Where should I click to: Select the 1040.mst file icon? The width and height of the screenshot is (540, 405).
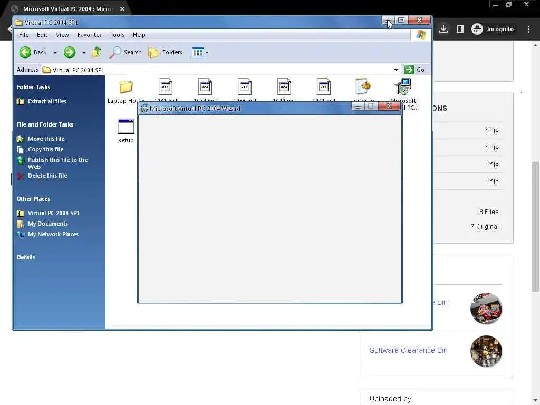tap(284, 87)
